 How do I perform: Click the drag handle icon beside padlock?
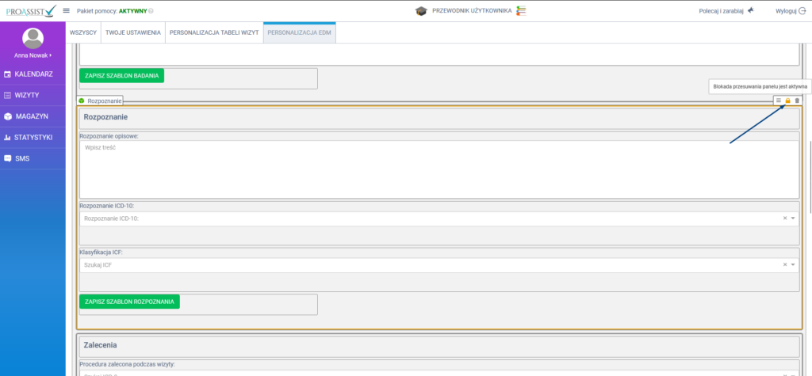(x=779, y=101)
